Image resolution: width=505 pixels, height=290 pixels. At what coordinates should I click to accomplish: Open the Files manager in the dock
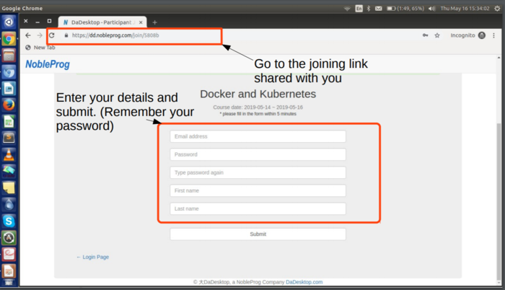click(x=9, y=56)
